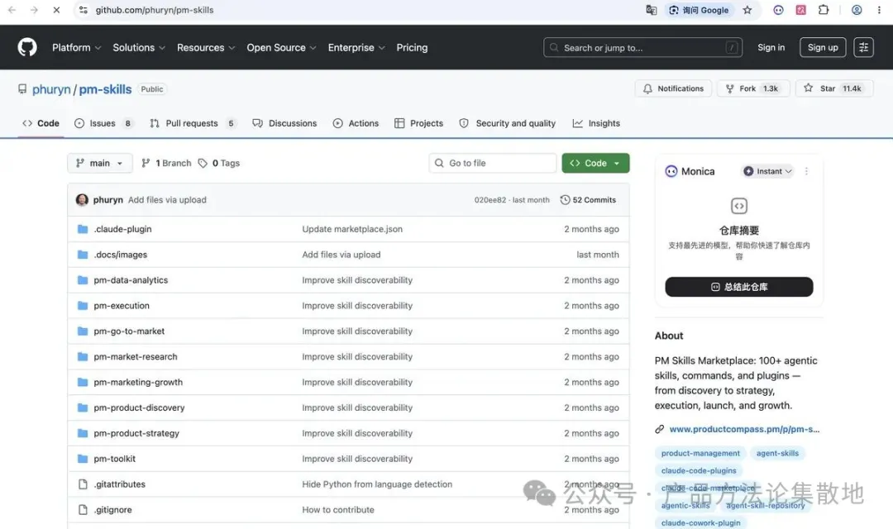Click the browser address bar URL

[155, 10]
